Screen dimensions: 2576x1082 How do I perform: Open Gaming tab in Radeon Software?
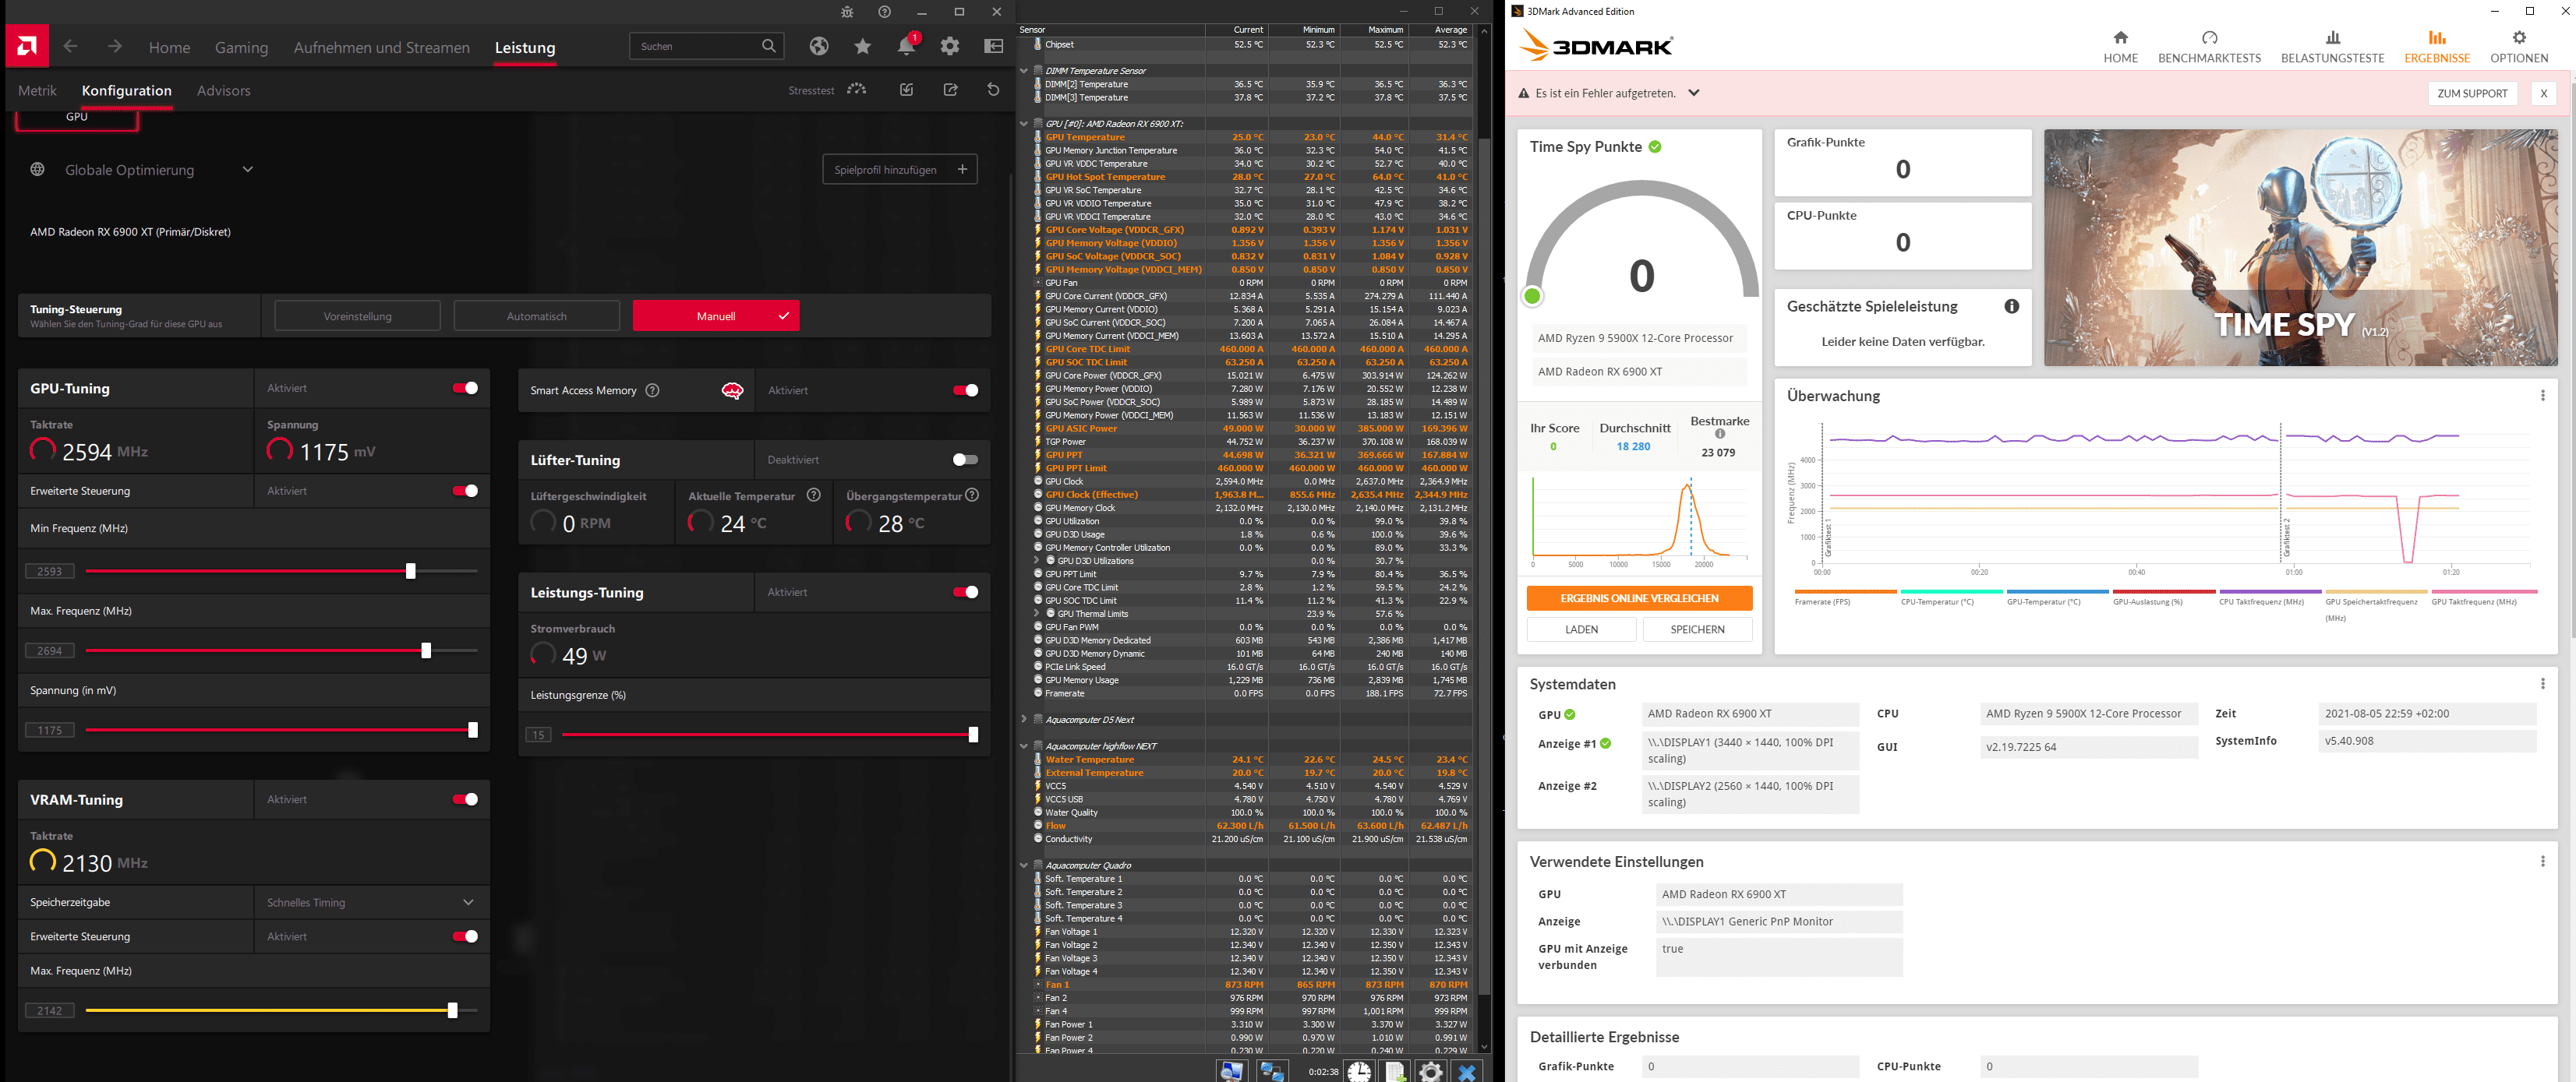tap(241, 47)
